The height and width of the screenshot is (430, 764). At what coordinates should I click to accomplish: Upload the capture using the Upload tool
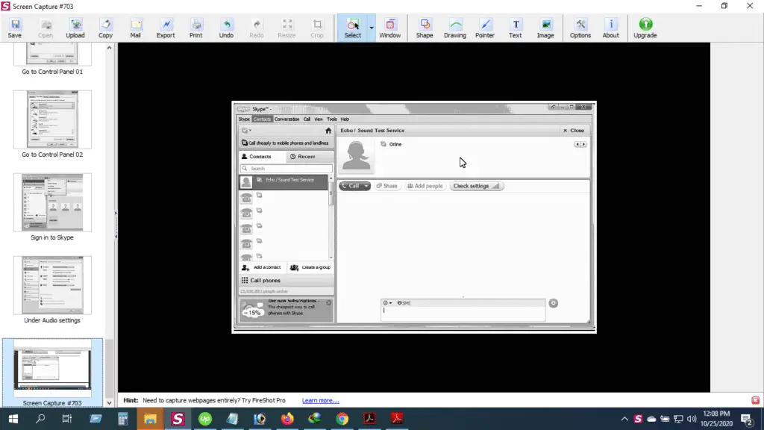click(75, 28)
